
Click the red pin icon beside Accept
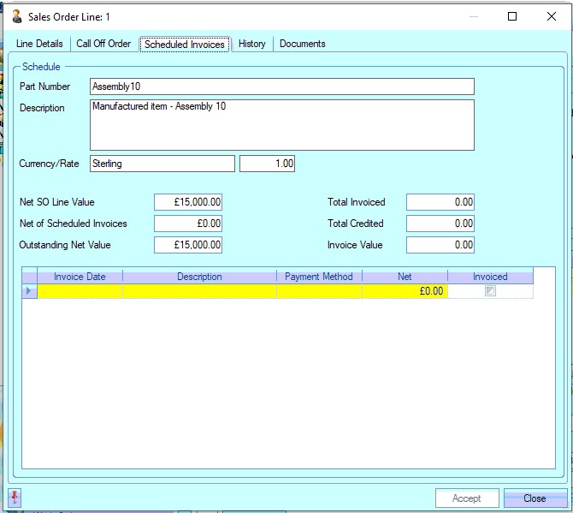click(15, 498)
